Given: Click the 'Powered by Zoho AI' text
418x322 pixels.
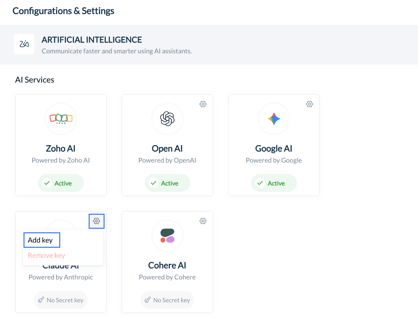Looking at the screenshot, I should (x=61, y=160).
